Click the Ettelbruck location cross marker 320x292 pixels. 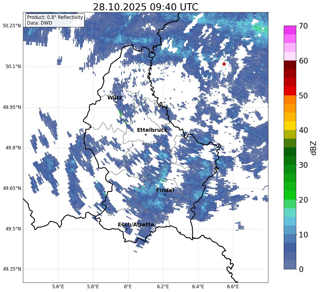146,135
